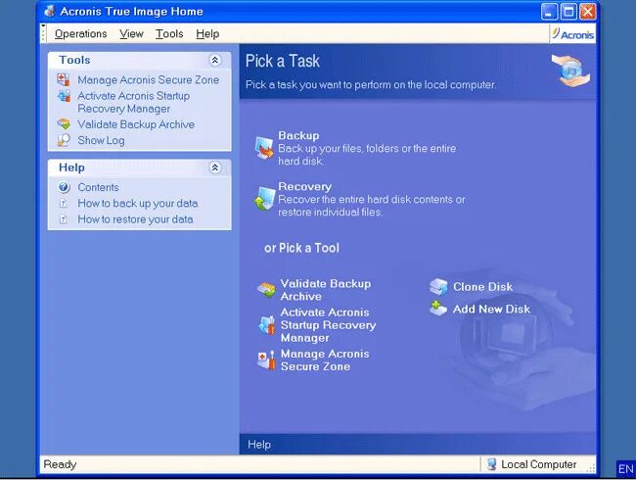The height and width of the screenshot is (480, 636).
Task: Open the View menu
Action: coord(131,33)
